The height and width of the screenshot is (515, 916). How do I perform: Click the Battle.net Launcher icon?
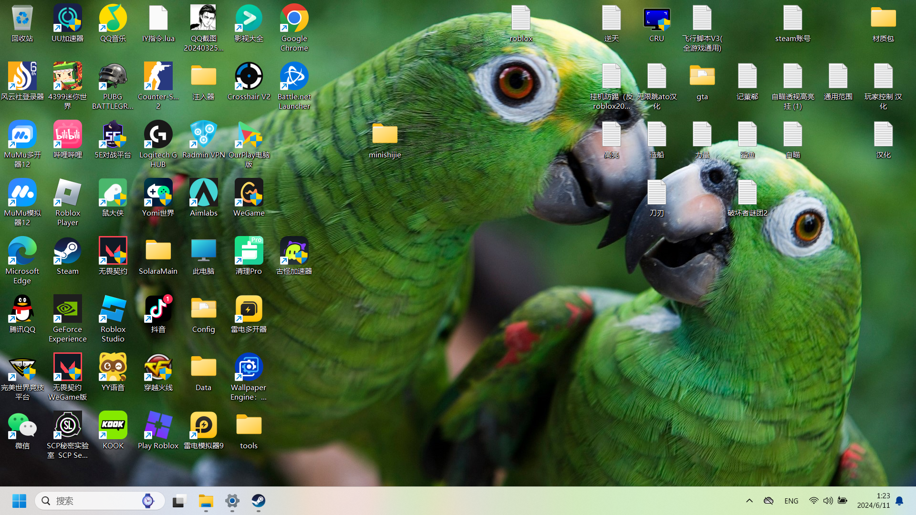click(x=294, y=77)
